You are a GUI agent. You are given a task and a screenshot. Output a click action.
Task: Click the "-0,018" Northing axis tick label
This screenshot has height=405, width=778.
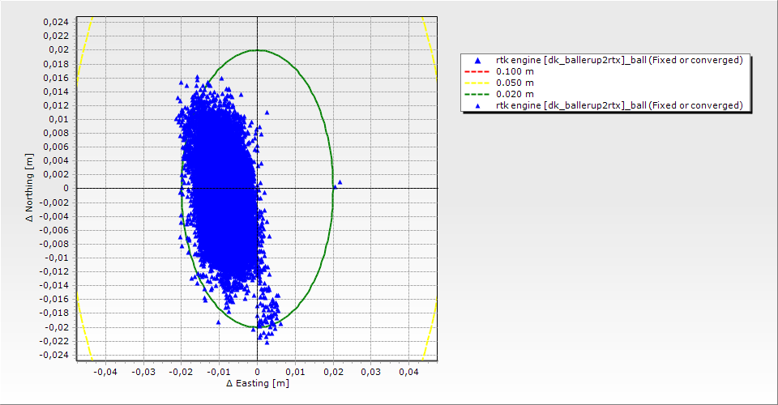pos(54,313)
